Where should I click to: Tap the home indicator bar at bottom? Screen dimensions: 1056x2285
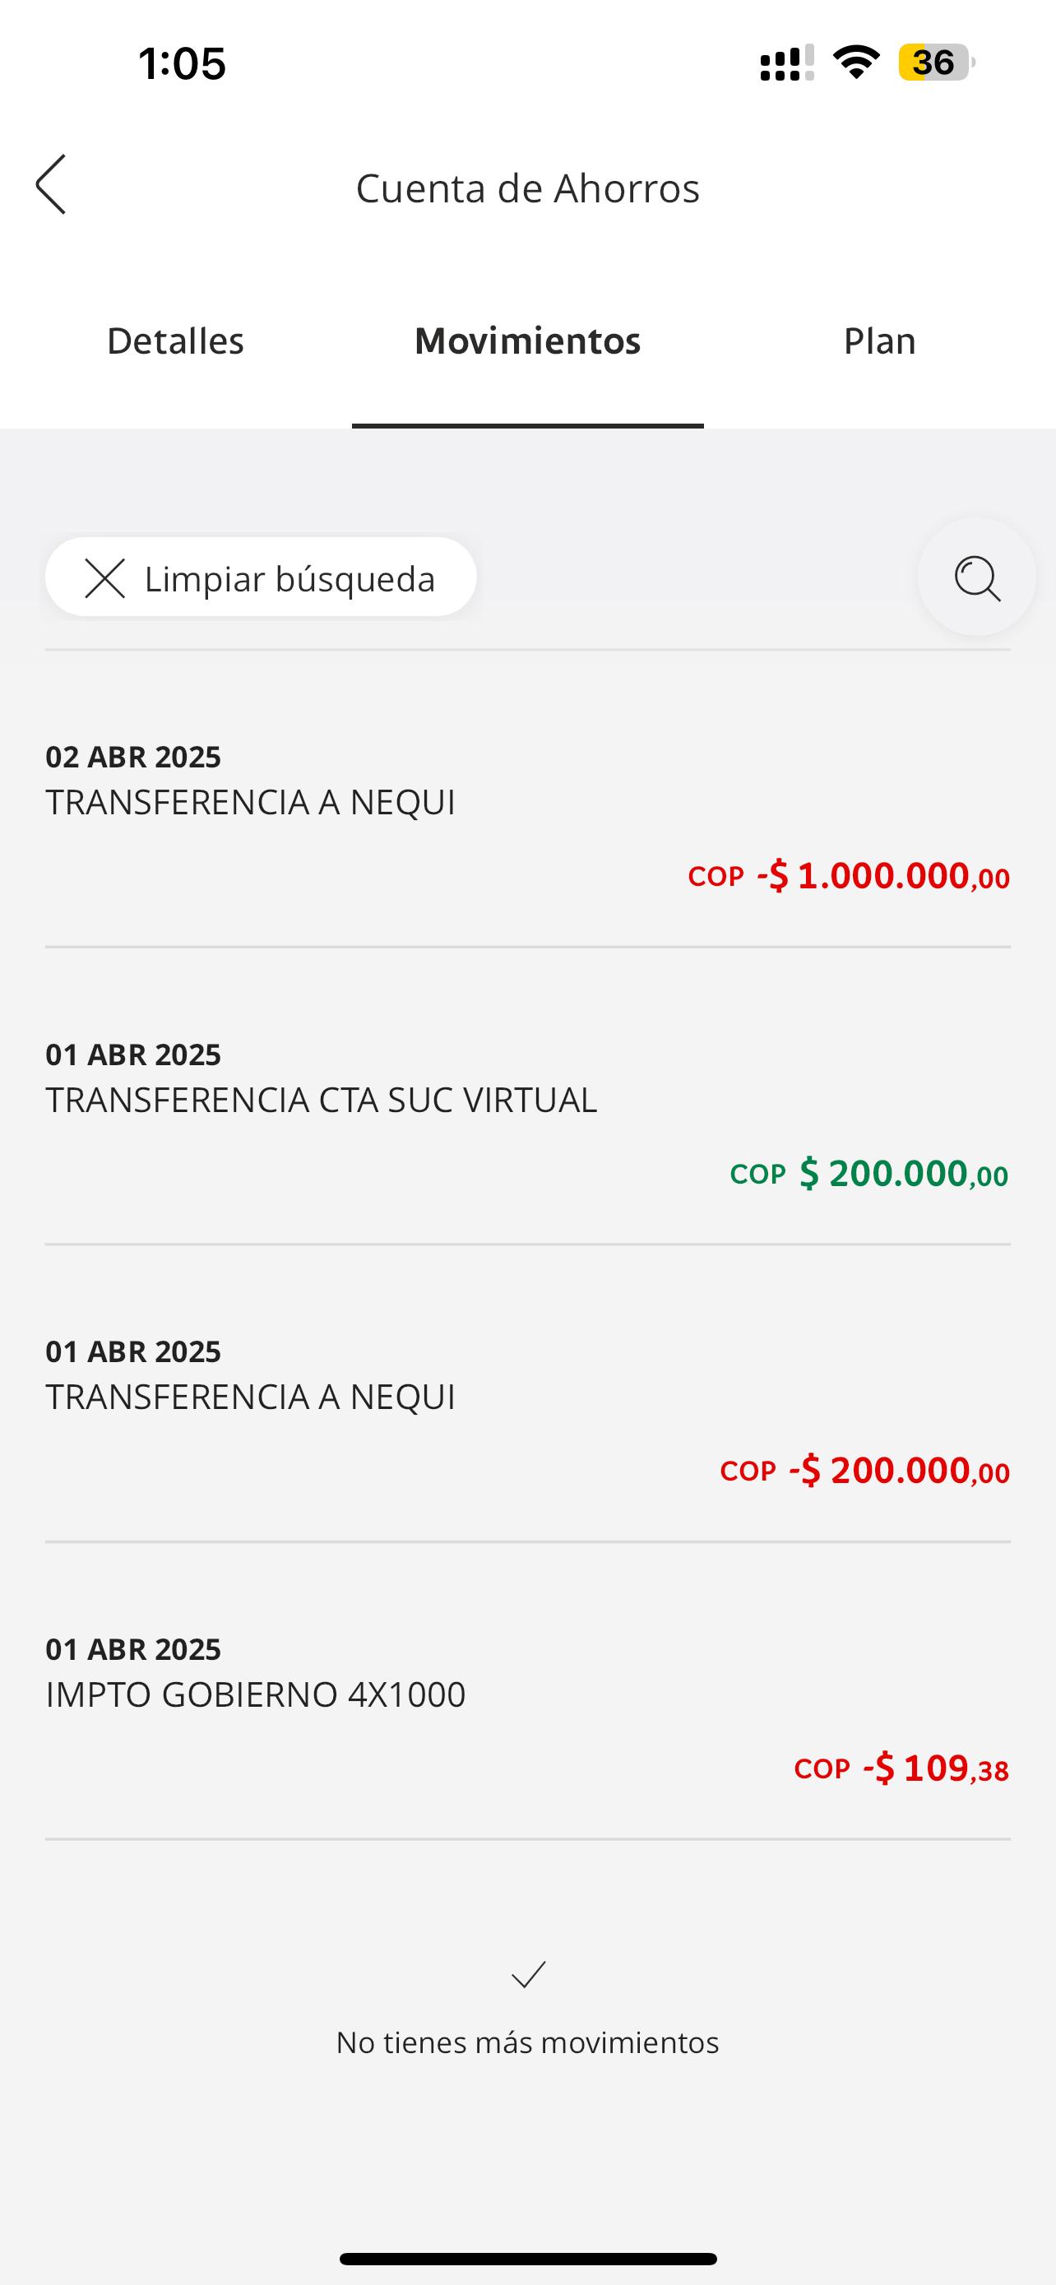coord(527,2259)
